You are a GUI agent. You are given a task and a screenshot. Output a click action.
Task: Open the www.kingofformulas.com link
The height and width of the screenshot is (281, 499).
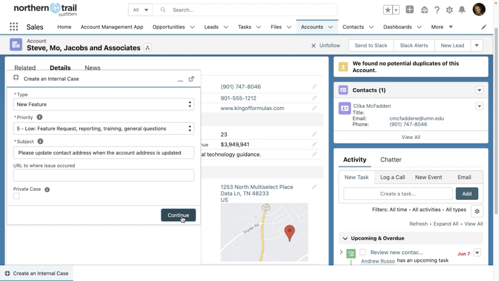click(x=252, y=108)
